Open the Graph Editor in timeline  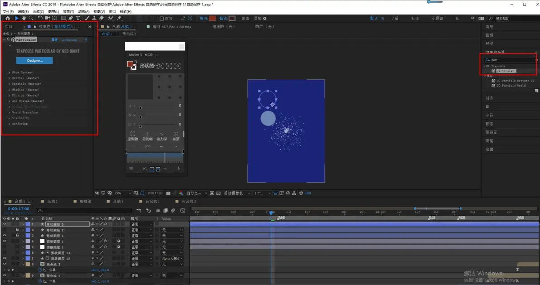(183, 210)
